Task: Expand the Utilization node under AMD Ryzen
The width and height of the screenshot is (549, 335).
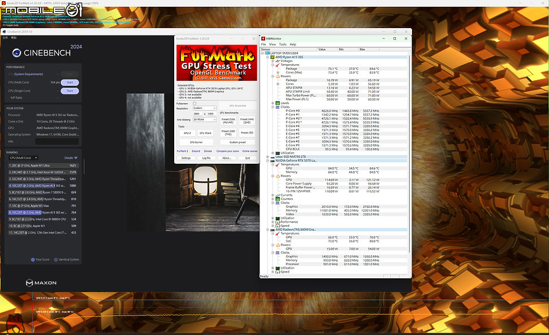Action: pos(273,153)
